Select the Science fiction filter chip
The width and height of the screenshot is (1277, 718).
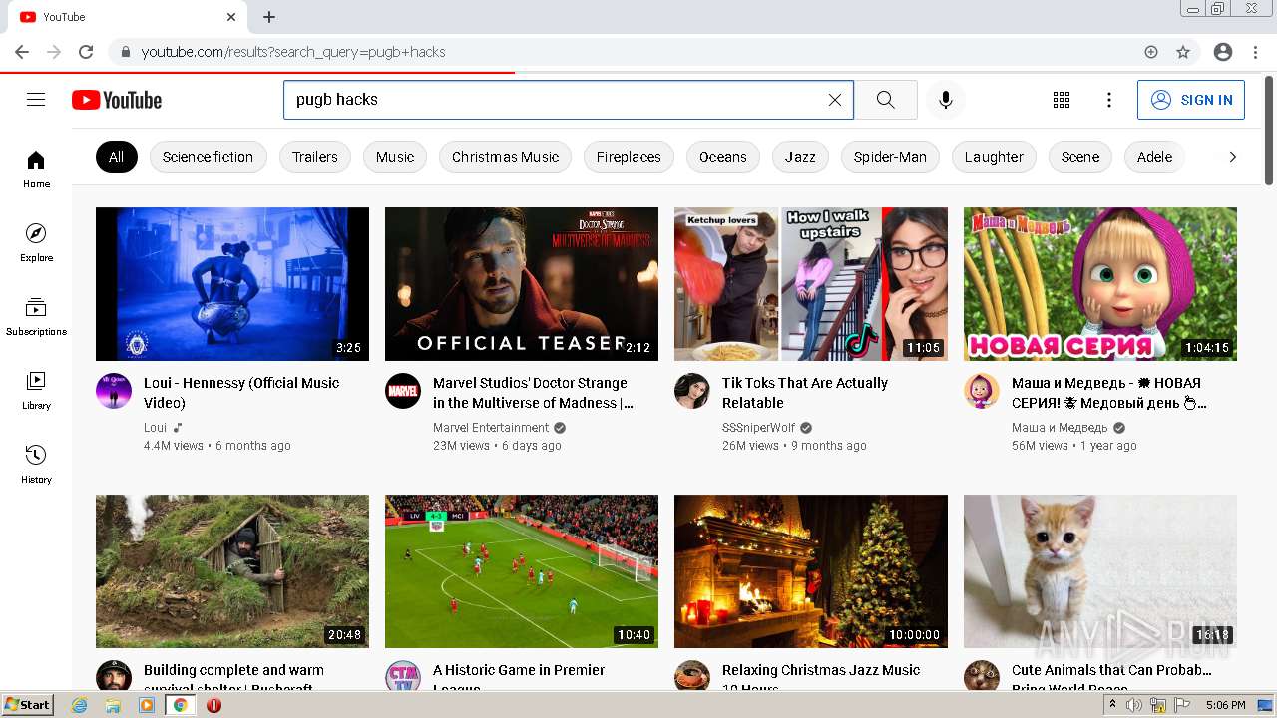208,157
